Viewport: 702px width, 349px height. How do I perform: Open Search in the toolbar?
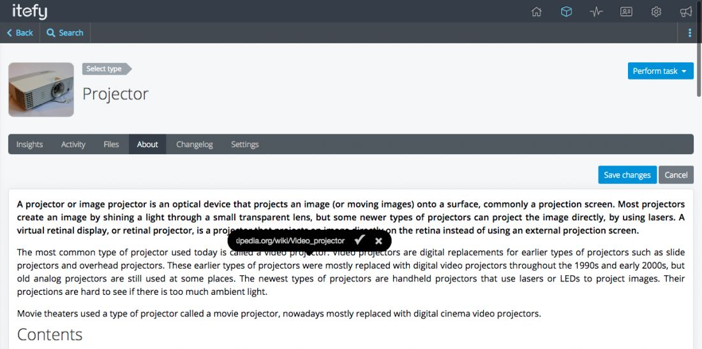coord(65,33)
